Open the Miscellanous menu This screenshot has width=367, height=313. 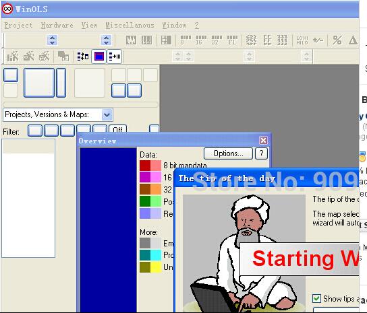pos(130,25)
